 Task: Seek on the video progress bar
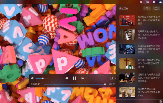pyautogui.click(x=75, y=84)
